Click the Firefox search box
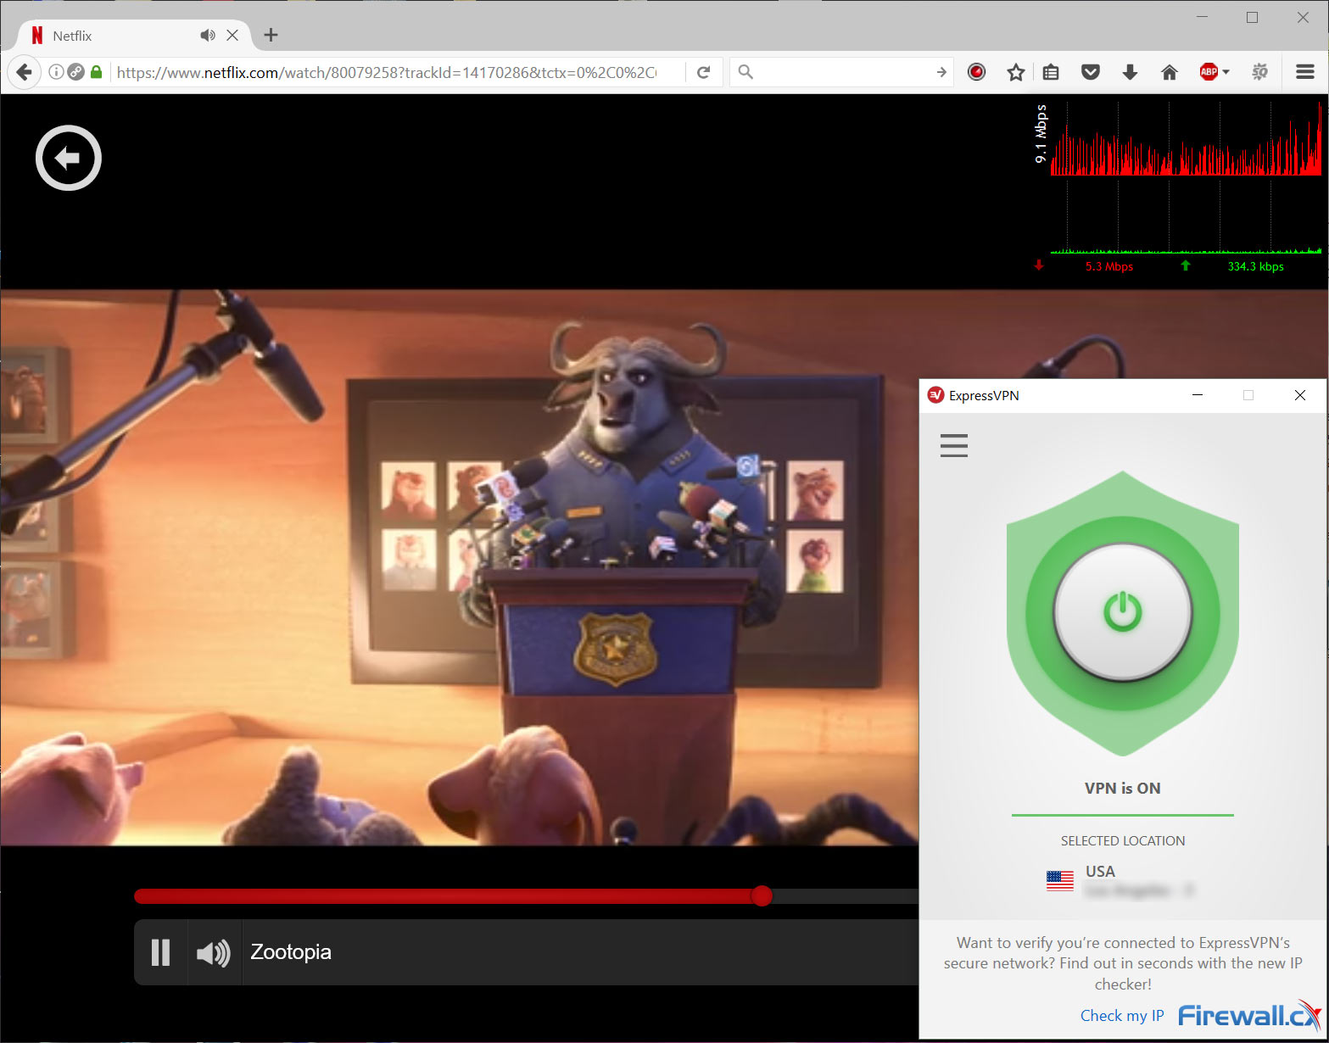Viewport: 1329px width, 1043px height. tap(840, 72)
